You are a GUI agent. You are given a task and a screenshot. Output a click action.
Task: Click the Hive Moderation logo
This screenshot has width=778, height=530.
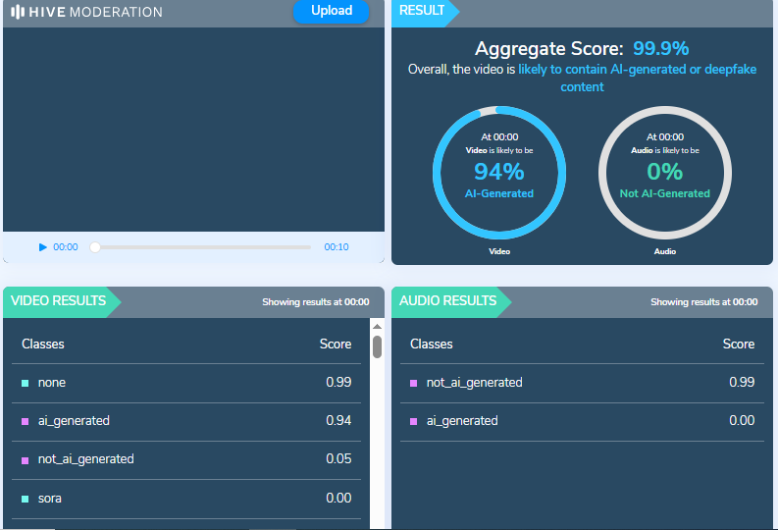click(x=86, y=13)
